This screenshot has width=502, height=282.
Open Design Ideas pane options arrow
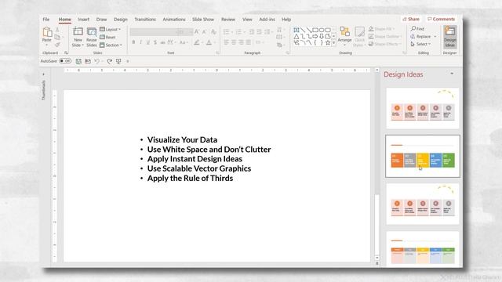coord(452,74)
